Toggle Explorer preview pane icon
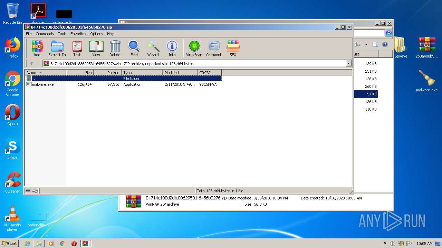This screenshot has height=248, width=442. (375, 44)
